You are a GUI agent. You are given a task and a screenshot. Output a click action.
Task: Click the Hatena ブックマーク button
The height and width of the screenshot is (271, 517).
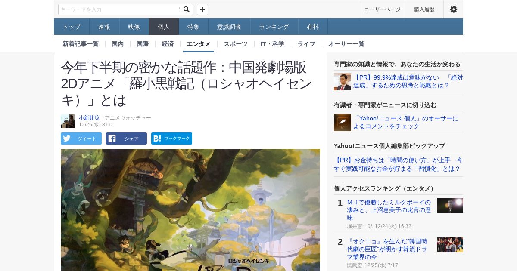click(x=171, y=139)
